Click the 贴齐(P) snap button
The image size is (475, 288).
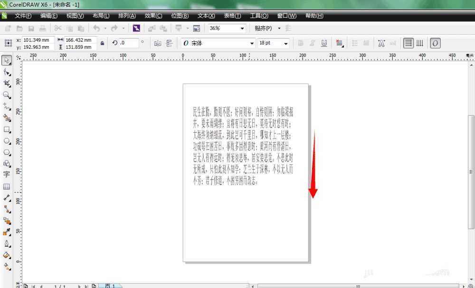pyautogui.click(x=263, y=28)
